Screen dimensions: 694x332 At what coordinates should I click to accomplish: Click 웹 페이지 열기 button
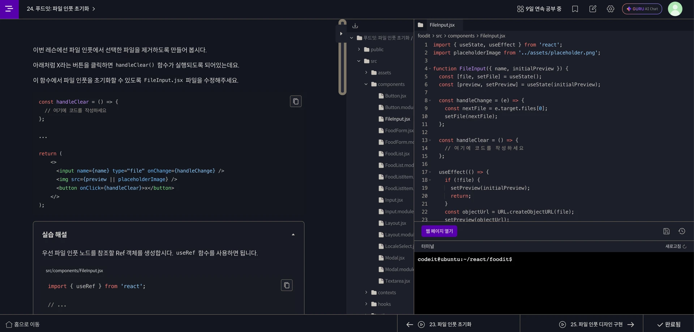439,231
